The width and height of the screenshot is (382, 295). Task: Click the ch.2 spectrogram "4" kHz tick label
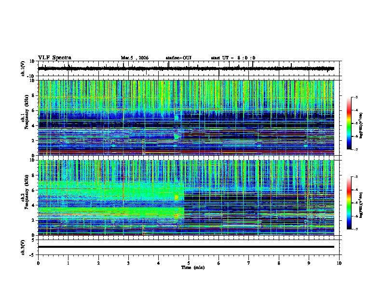tap(34, 205)
